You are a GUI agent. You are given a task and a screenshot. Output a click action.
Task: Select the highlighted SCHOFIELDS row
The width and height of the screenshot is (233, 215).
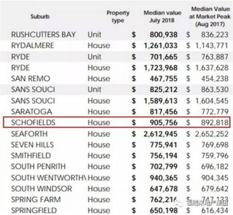(117, 122)
